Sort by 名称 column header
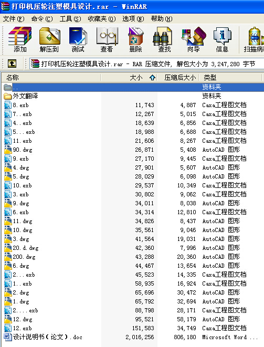 point(51,78)
